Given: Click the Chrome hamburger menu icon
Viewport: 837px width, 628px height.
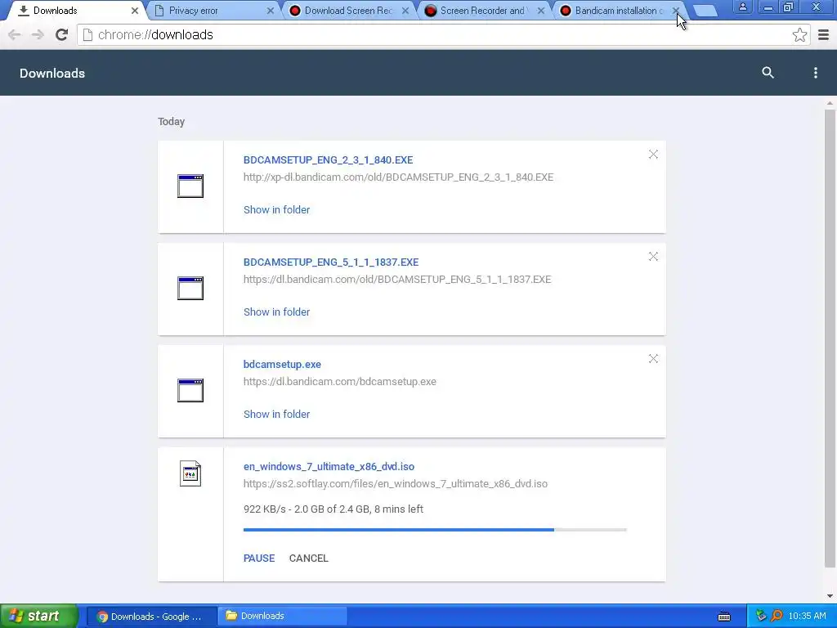Looking at the screenshot, I should [824, 35].
